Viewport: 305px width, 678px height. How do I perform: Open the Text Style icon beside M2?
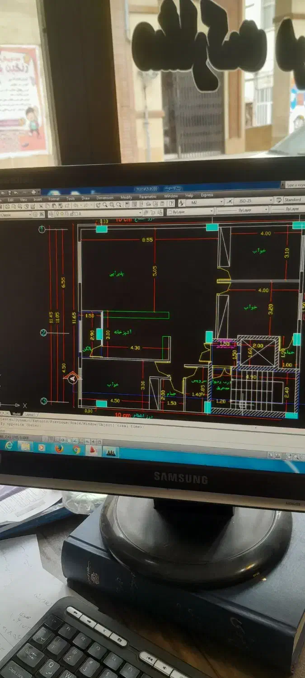[182, 203]
